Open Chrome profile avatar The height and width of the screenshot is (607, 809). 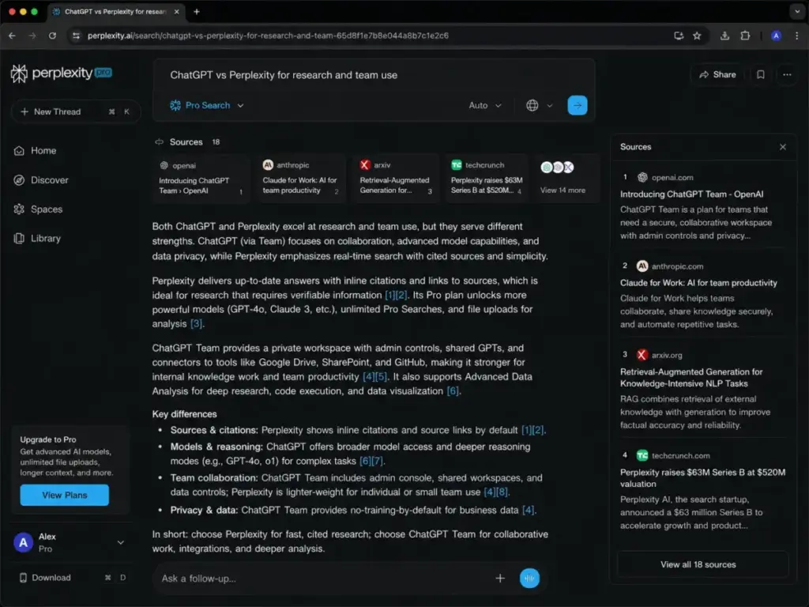click(776, 36)
